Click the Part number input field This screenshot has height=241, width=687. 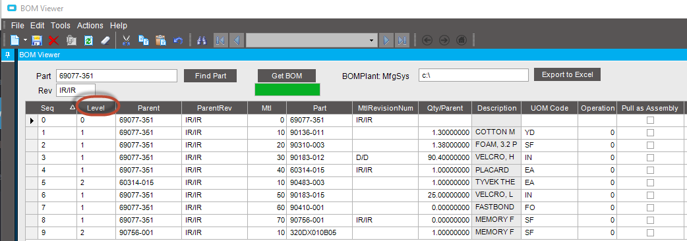pos(117,76)
